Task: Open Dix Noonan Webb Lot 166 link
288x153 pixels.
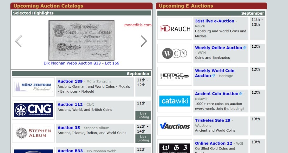Action: tap(82, 63)
